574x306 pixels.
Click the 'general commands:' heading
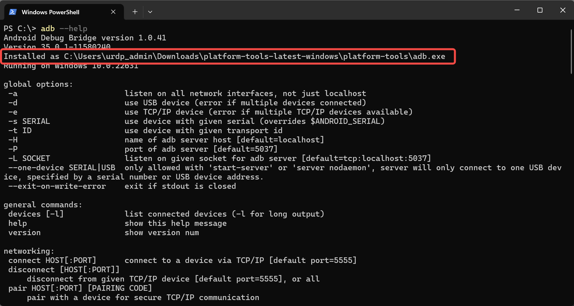(43, 205)
